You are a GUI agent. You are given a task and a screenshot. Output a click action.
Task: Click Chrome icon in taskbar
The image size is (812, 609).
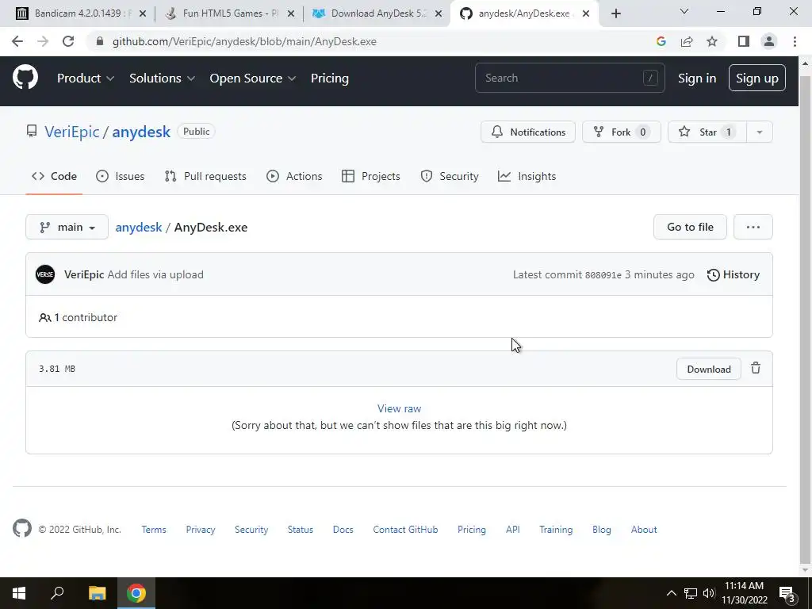(136, 593)
